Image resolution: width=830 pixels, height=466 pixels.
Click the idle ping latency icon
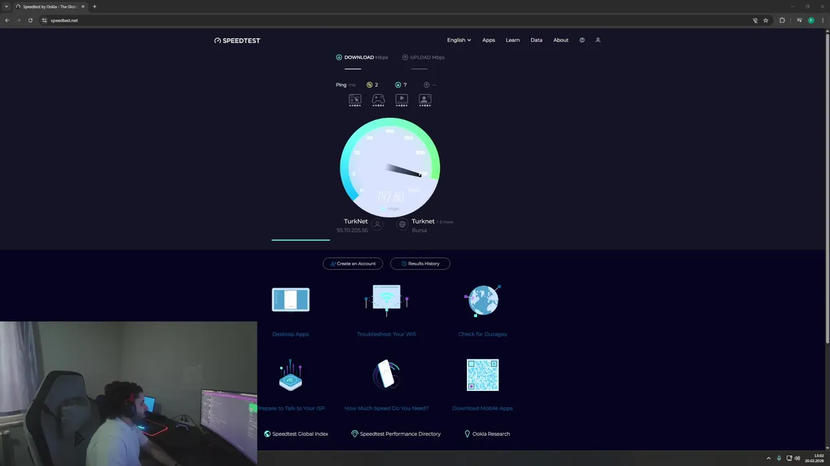click(x=370, y=85)
